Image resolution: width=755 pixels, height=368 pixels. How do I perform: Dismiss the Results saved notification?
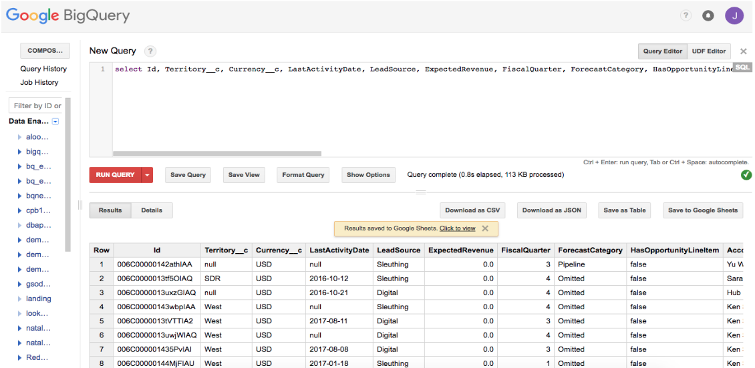coord(485,228)
